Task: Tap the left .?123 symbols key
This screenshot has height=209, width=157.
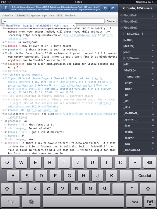Action: coord(10,202)
